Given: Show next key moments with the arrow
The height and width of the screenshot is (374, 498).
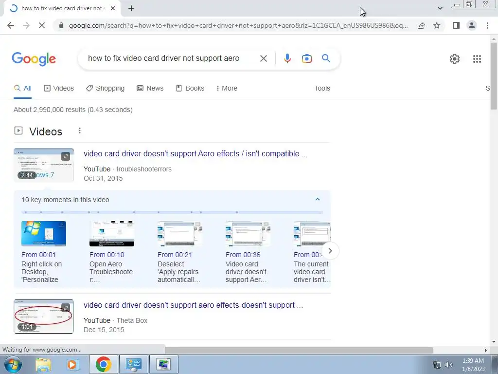Looking at the screenshot, I should click(330, 251).
